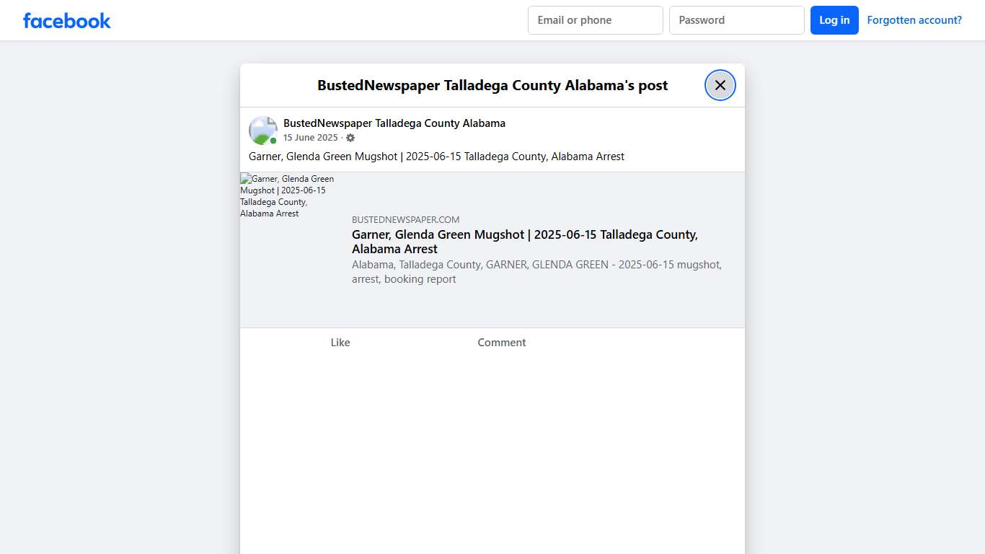Image resolution: width=985 pixels, height=554 pixels.
Task: Select the green status dot on avatar
Action: (x=273, y=140)
